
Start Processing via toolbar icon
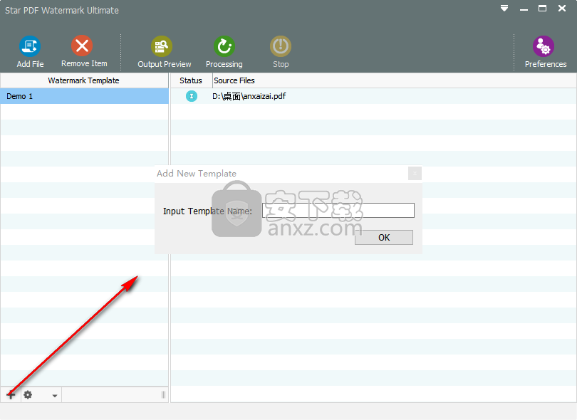[x=224, y=46]
